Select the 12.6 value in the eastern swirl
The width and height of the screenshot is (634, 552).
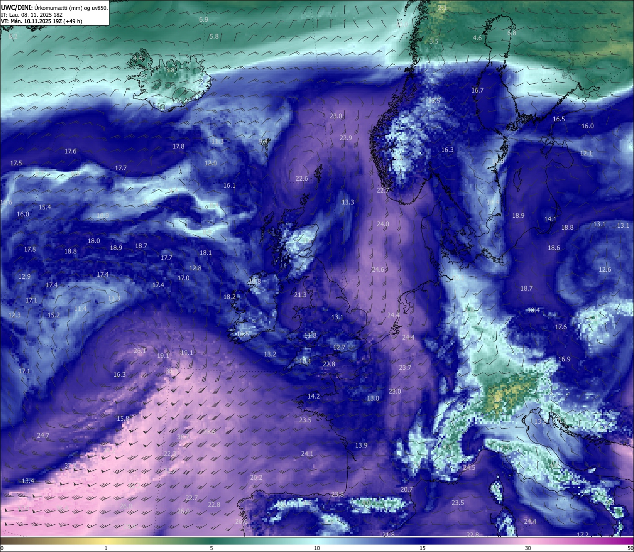(x=605, y=270)
